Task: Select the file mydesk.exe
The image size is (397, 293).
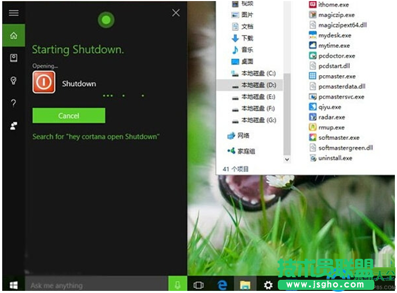Action: tap(330, 35)
